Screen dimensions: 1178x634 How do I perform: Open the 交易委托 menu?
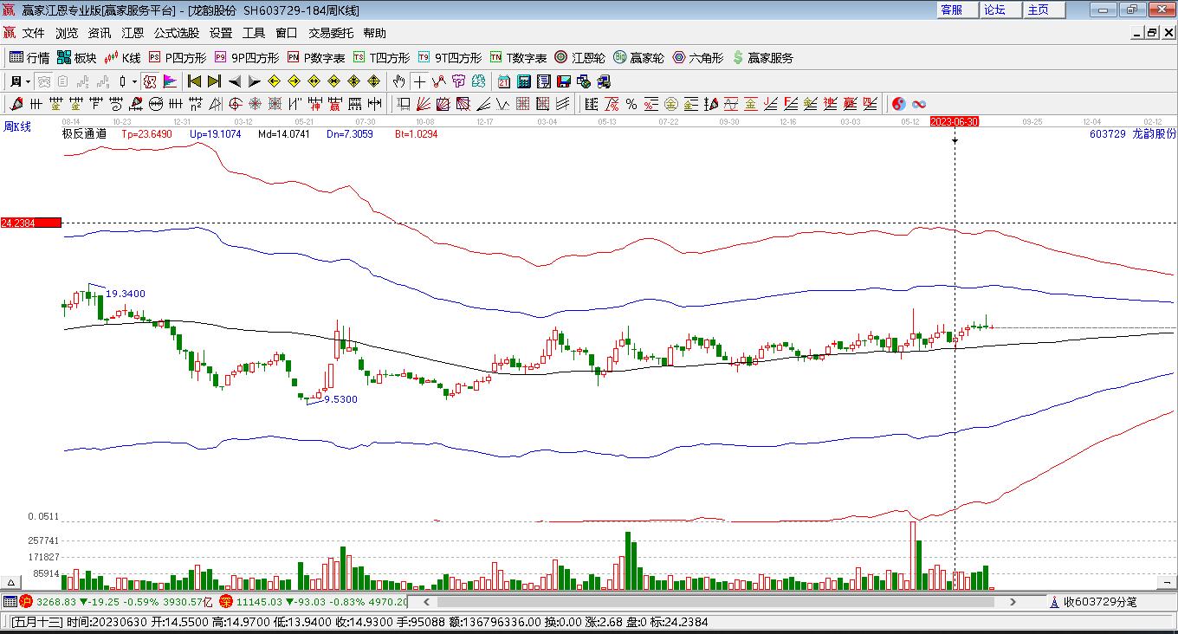[331, 33]
